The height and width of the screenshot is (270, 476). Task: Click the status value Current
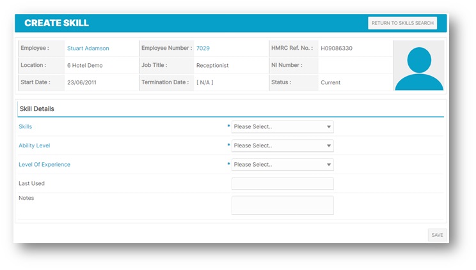330,82
